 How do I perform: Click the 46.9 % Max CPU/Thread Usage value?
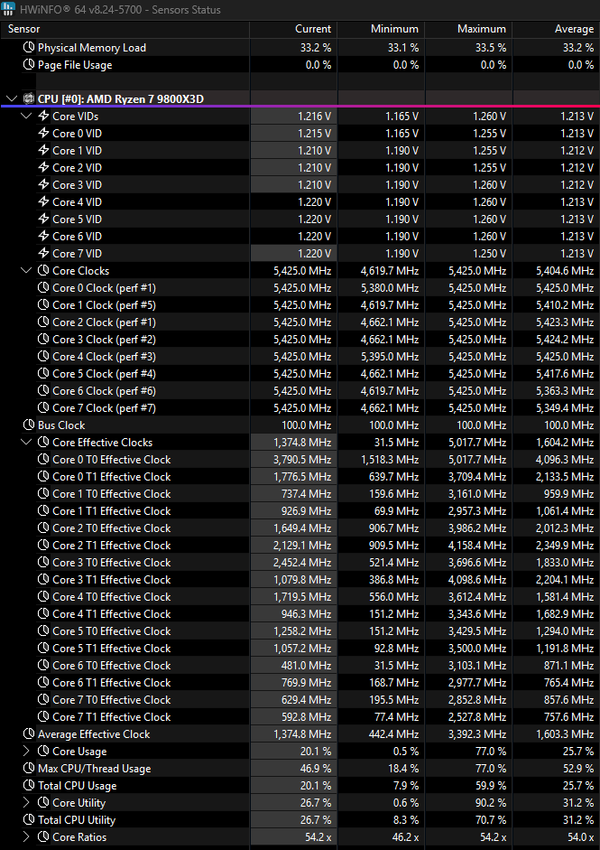pos(316,769)
